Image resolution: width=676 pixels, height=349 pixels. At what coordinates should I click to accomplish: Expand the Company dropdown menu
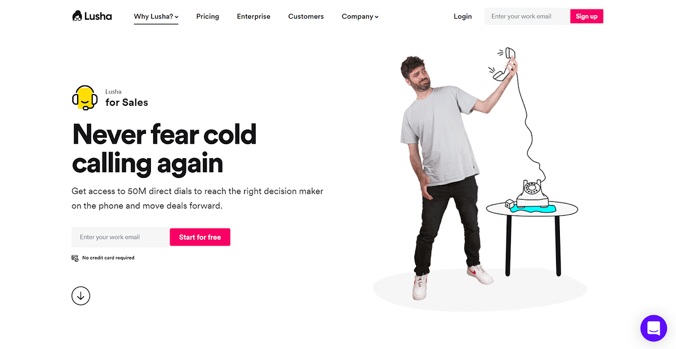pos(360,16)
